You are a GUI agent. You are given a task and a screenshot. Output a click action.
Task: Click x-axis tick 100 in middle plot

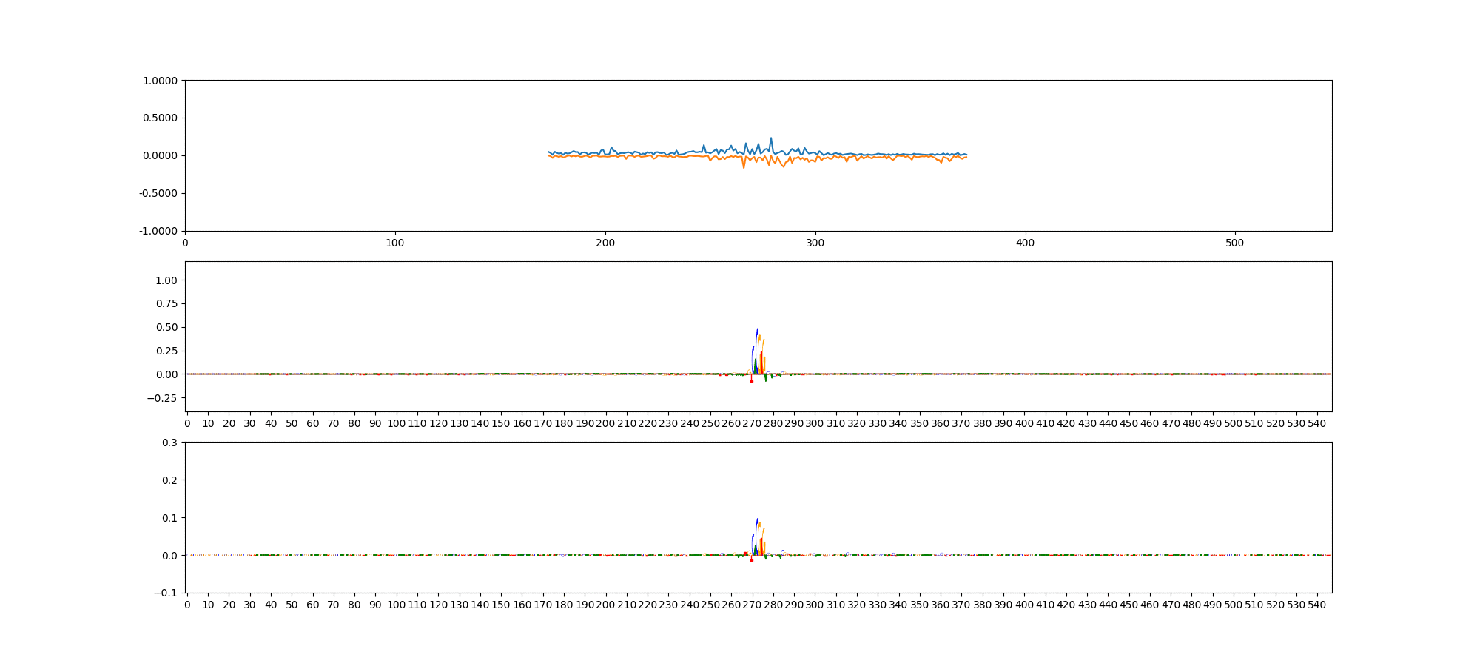coord(396,423)
